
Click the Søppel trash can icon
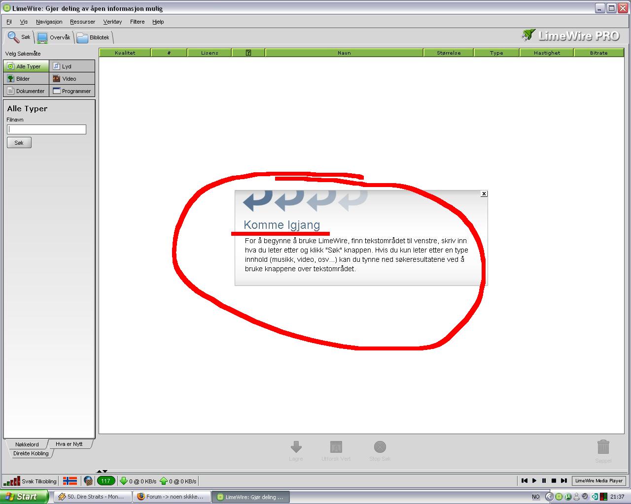point(603,447)
